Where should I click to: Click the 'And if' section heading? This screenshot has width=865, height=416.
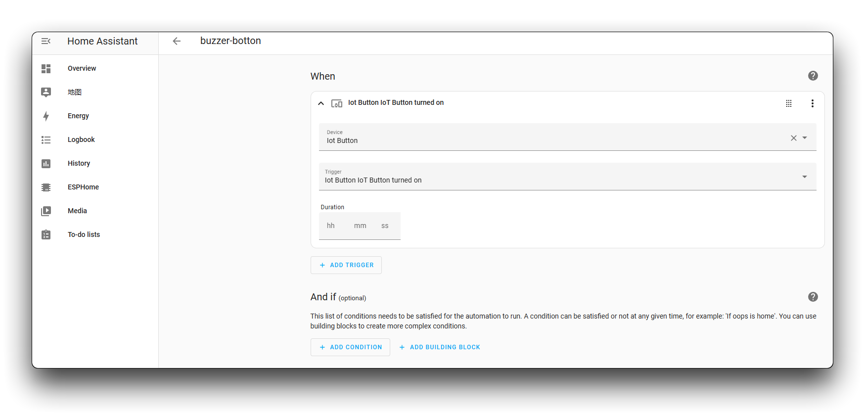(x=323, y=297)
